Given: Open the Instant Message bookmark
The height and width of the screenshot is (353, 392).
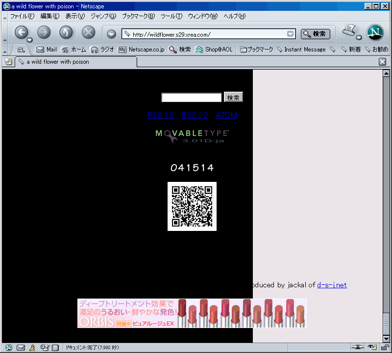Looking at the screenshot, I should pyautogui.click(x=301, y=50).
